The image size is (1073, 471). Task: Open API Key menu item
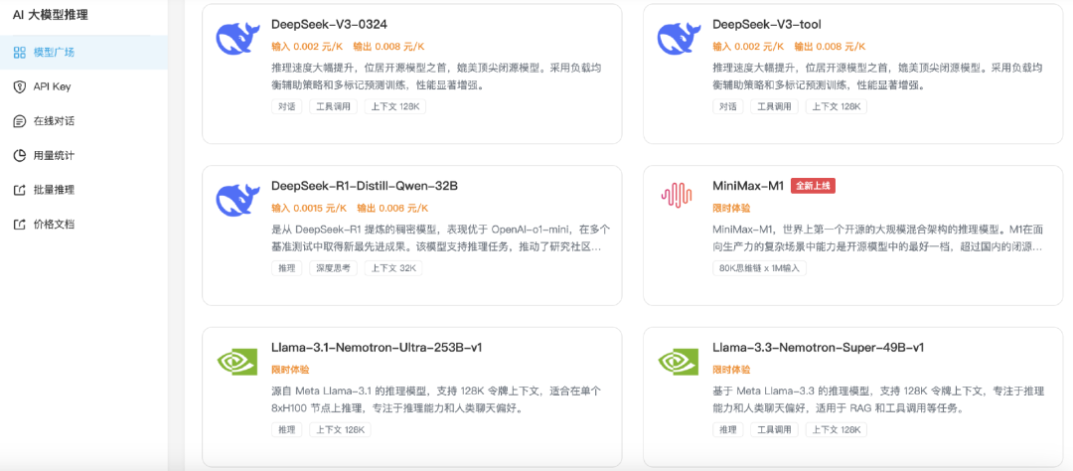(x=83, y=86)
